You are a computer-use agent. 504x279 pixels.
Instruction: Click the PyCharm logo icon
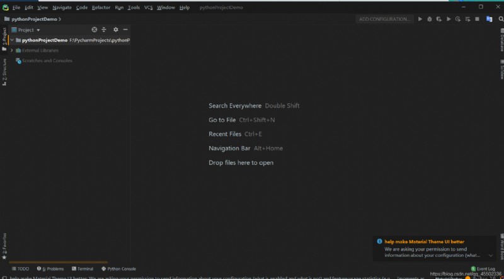coord(5,7)
